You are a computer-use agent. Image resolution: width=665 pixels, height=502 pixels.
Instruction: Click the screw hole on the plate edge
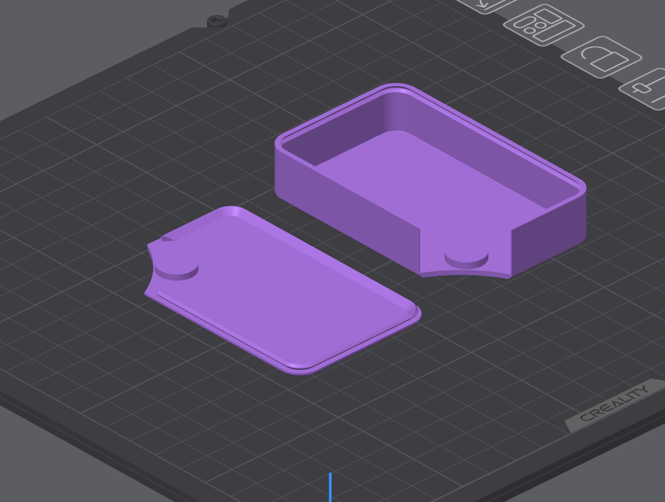(217, 21)
